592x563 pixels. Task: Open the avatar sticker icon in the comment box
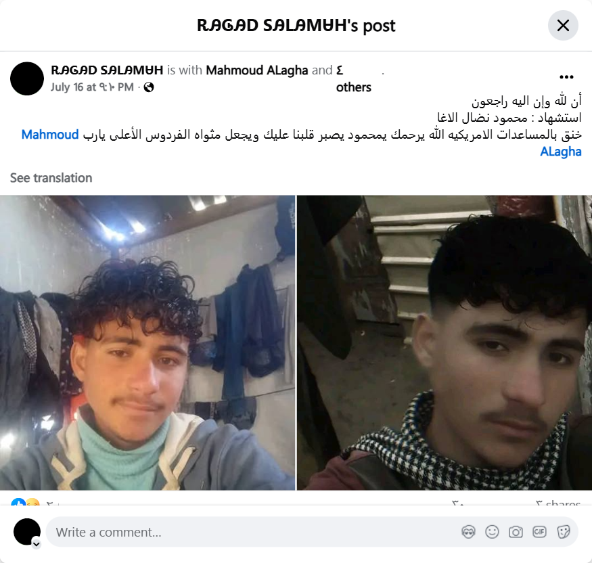(x=468, y=532)
